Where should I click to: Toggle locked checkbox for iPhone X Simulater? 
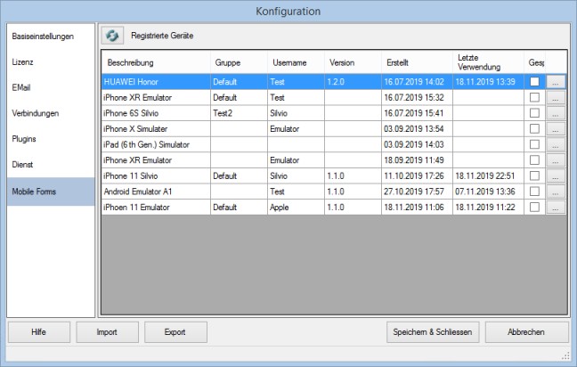(x=534, y=129)
